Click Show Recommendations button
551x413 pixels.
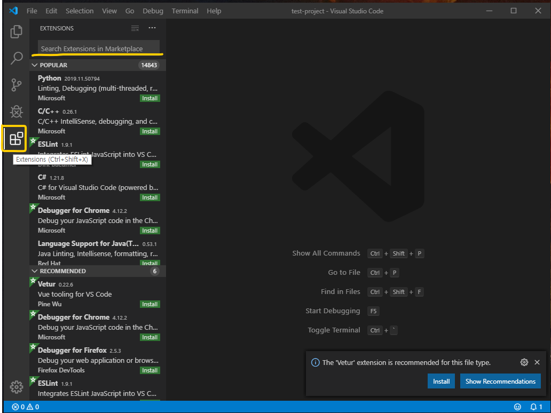500,381
